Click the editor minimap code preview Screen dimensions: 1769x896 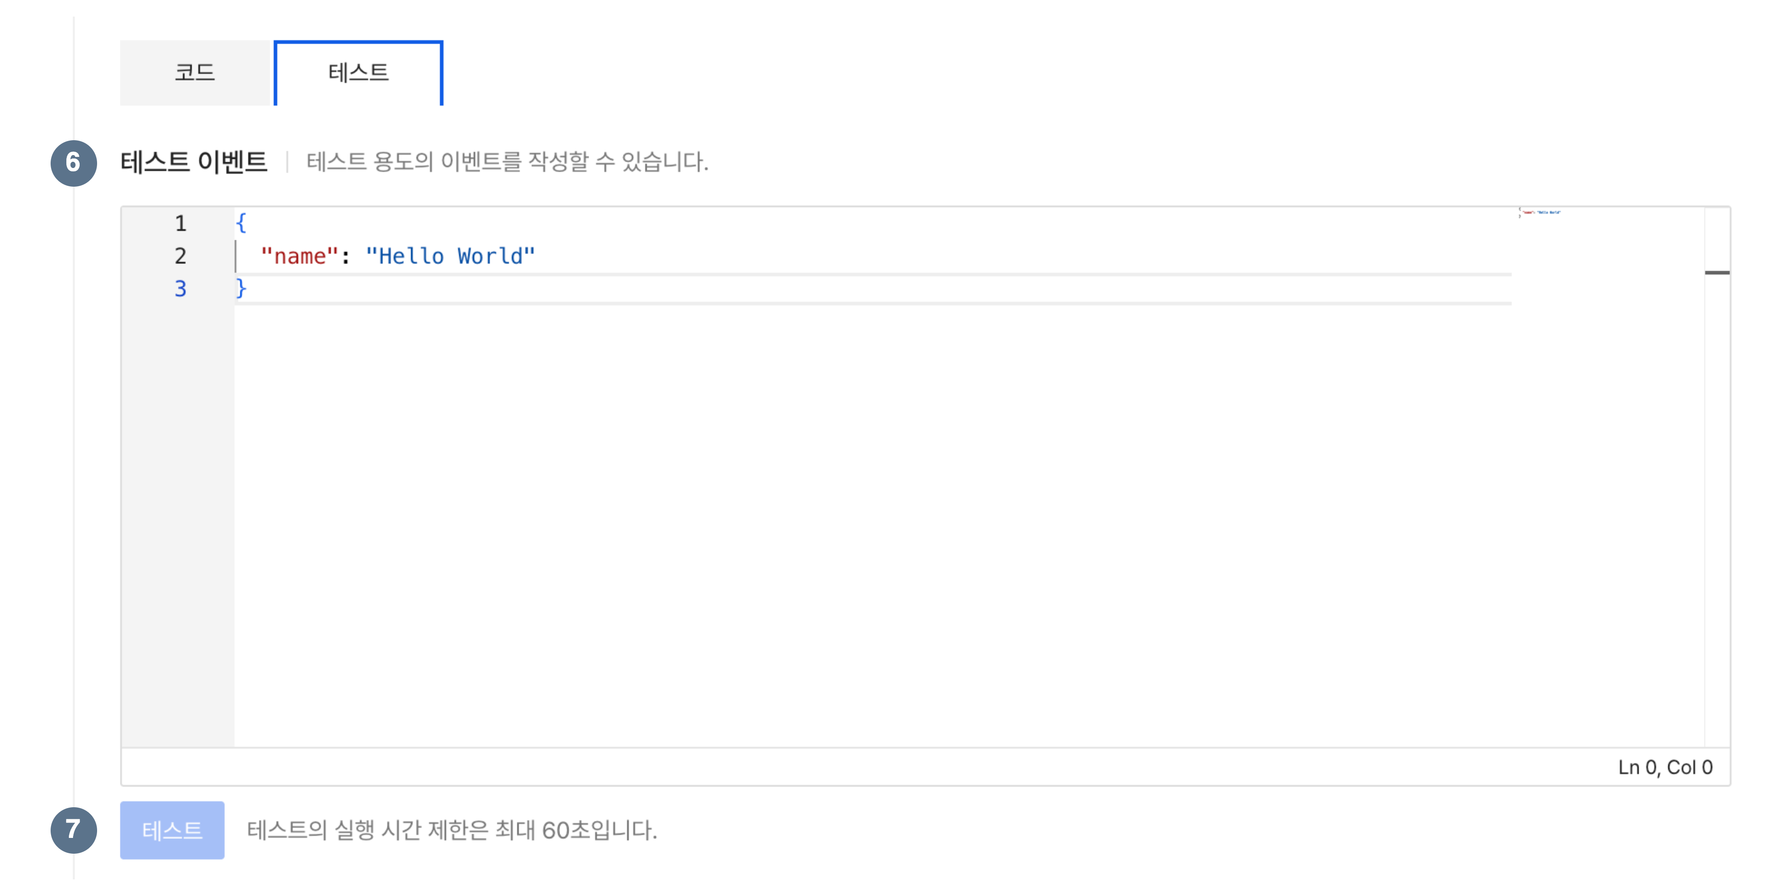[x=1539, y=213]
